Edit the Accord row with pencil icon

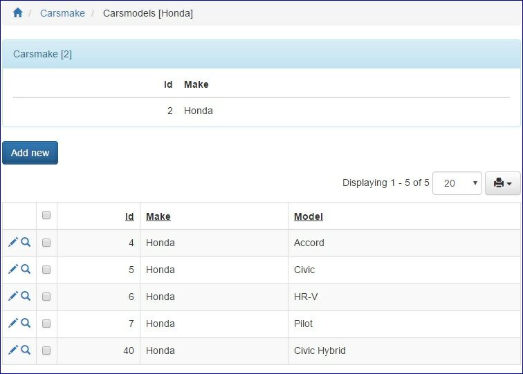tap(12, 242)
